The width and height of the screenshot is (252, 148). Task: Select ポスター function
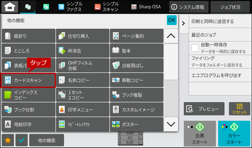click(x=137, y=124)
